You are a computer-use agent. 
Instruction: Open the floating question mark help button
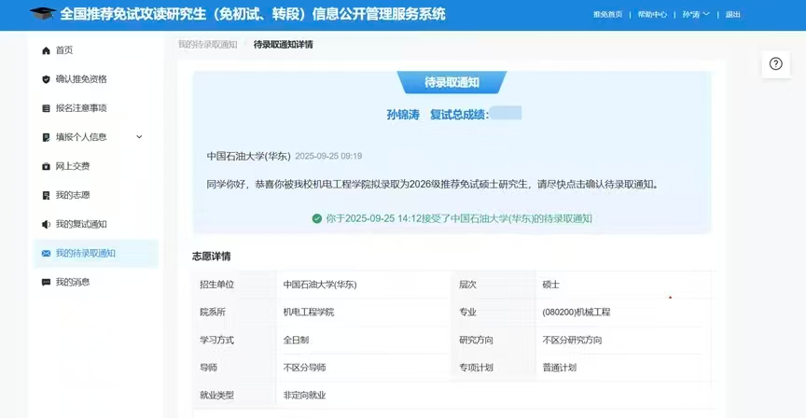(x=776, y=64)
